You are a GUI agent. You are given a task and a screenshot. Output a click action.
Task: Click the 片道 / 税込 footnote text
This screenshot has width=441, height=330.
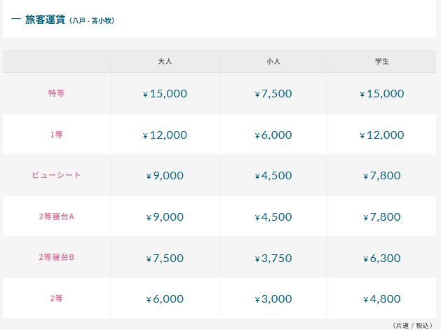412,326
